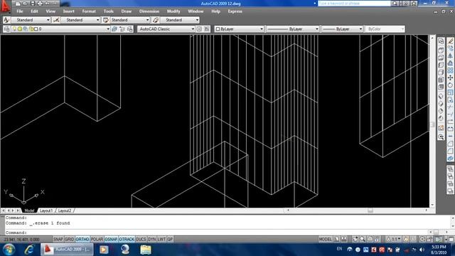Open the Multileader Style manager icon
The image size is (455, 256).
click(x=156, y=20)
